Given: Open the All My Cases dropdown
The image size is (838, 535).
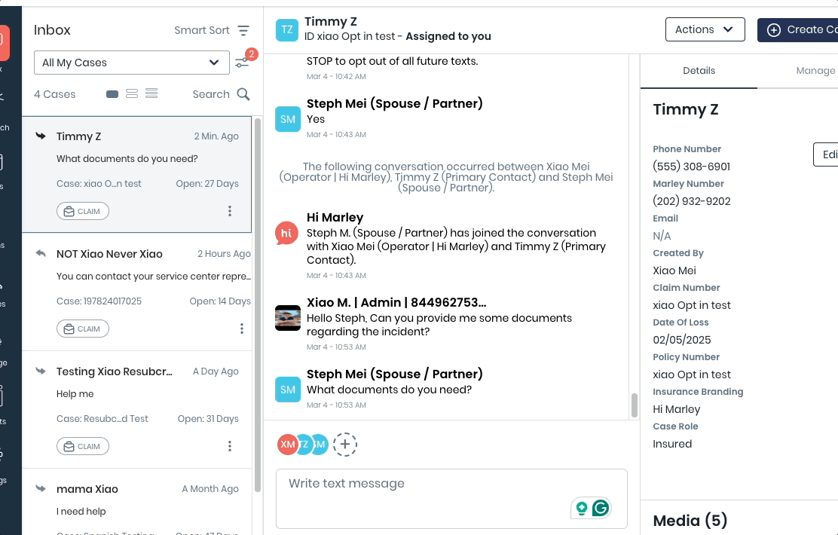Looking at the screenshot, I should click(x=131, y=63).
